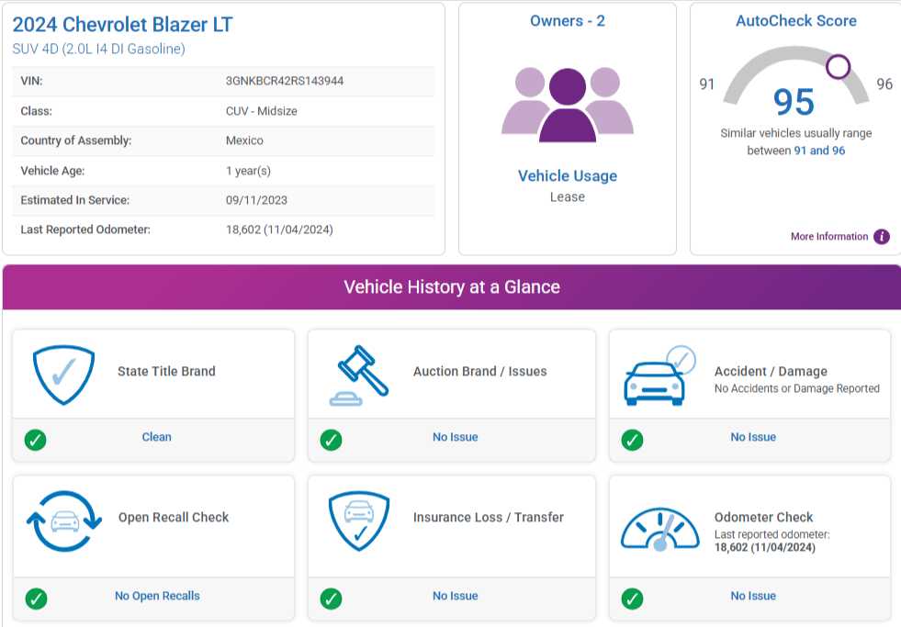The width and height of the screenshot is (901, 627).
Task: Click the No Open Recalls text
Action: pyautogui.click(x=157, y=596)
